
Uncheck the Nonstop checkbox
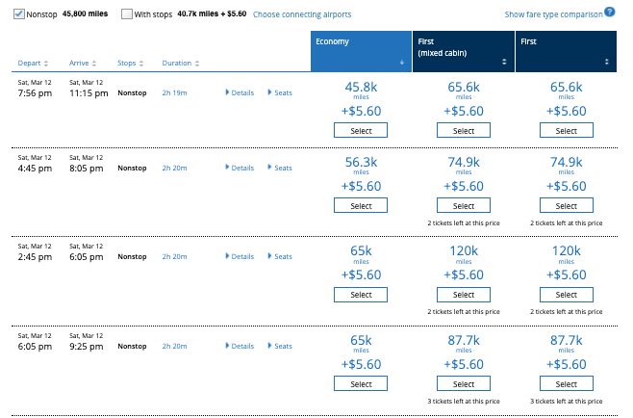point(20,14)
